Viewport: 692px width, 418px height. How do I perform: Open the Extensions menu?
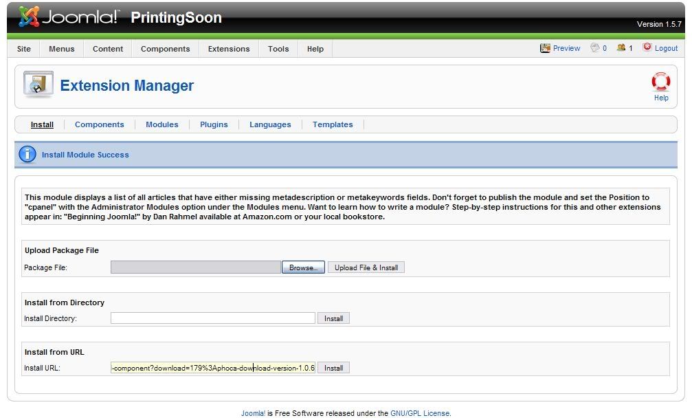229,49
